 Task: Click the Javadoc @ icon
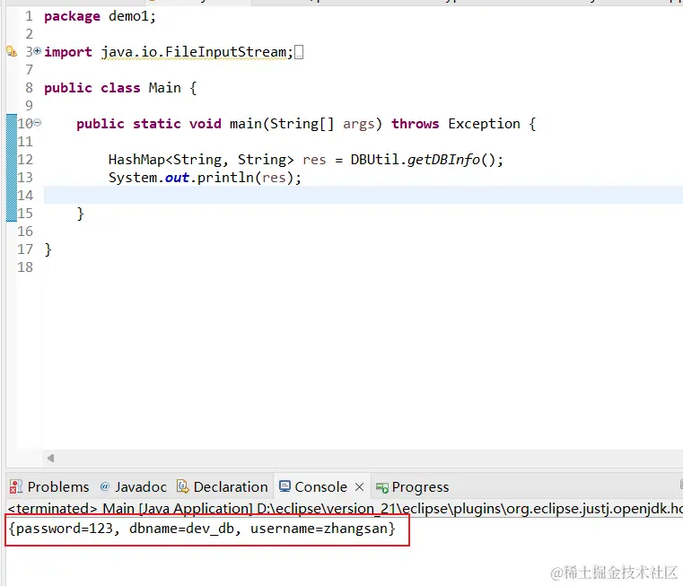[104, 486]
